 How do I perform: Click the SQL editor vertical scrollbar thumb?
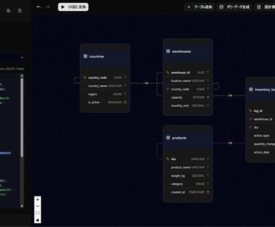click(x=22, y=118)
